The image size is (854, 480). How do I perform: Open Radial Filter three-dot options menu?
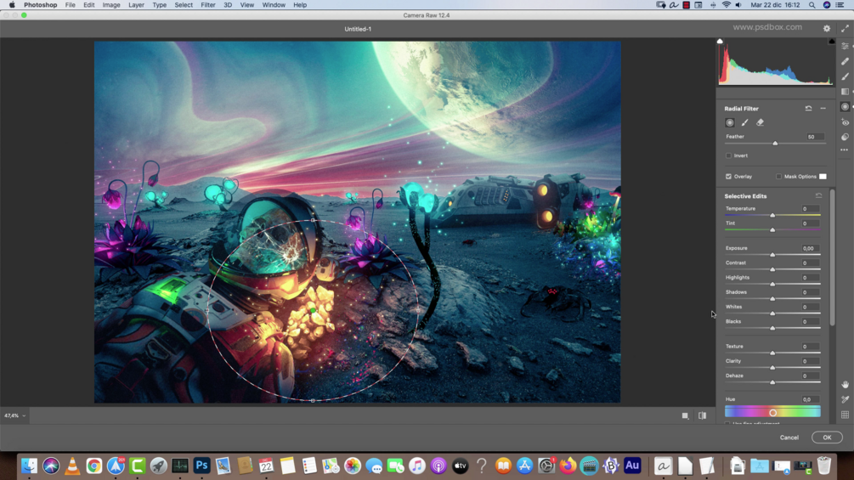(823, 108)
